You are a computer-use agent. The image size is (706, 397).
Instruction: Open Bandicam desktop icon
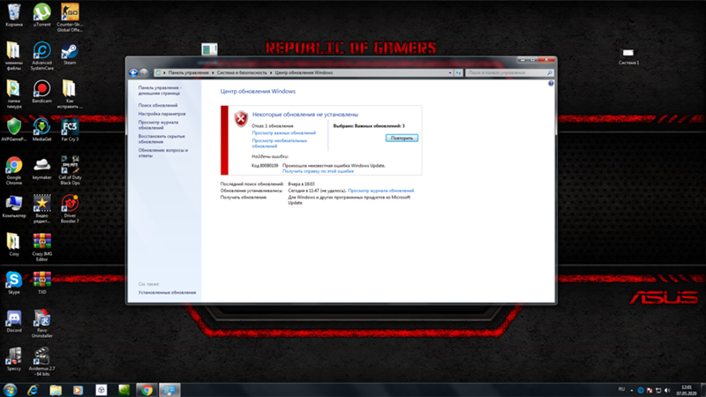coord(41,92)
